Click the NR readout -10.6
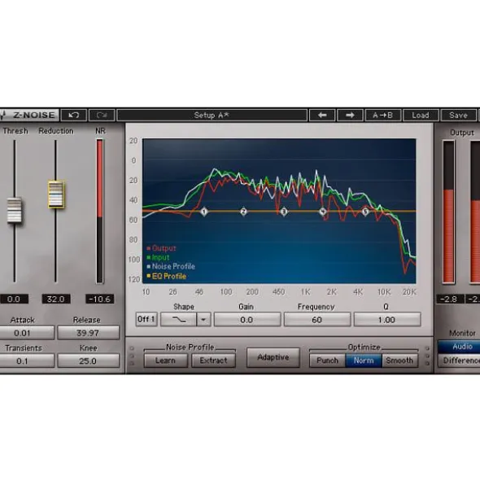Image resolution: width=480 pixels, height=481 pixels. pos(100,299)
